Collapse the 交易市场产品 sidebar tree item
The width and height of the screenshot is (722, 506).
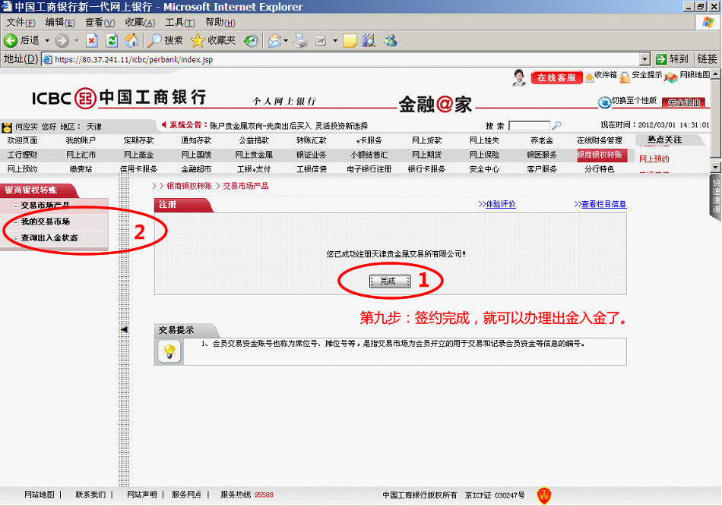click(x=15, y=206)
